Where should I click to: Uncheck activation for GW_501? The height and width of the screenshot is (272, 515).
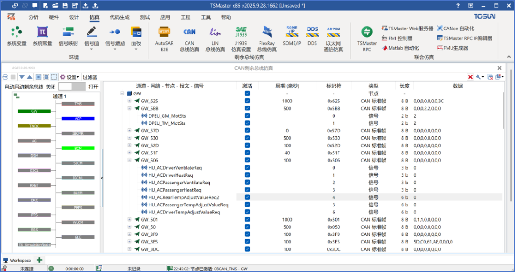pos(247,220)
